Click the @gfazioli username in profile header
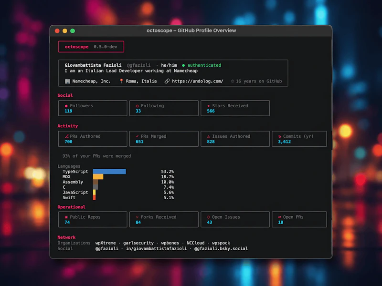 click(x=138, y=65)
